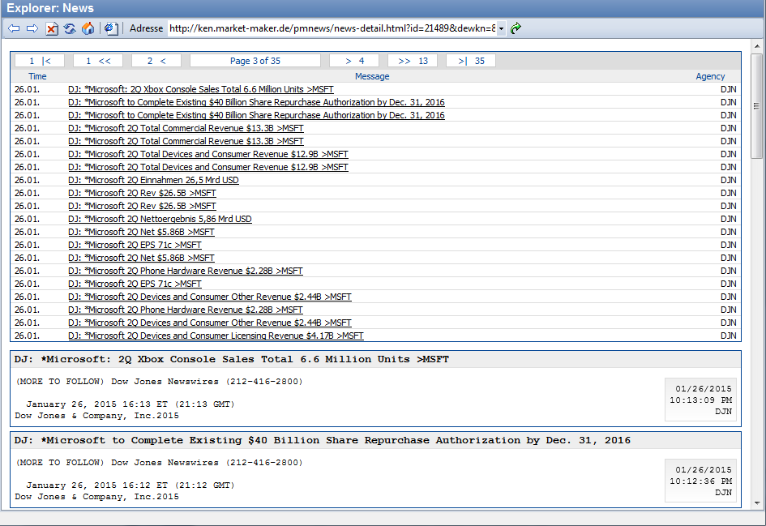Open page in external browser icon
This screenshot has width=766, height=526.
[x=111, y=28]
